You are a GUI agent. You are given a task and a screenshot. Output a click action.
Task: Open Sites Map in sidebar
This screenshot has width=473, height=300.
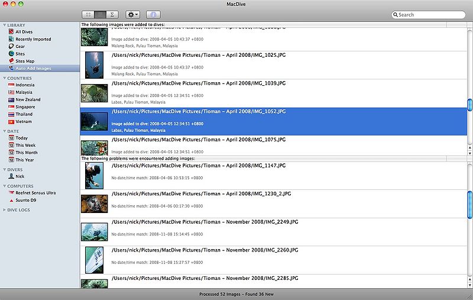25,61
